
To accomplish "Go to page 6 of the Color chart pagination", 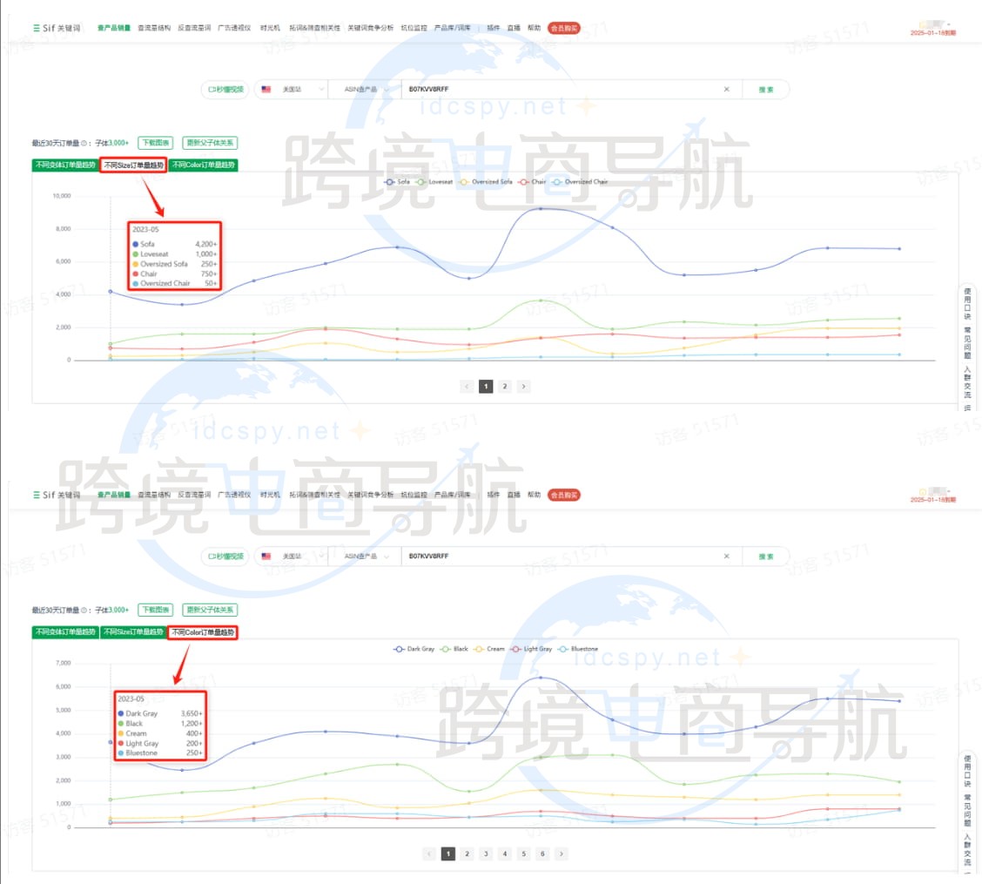I will point(542,854).
